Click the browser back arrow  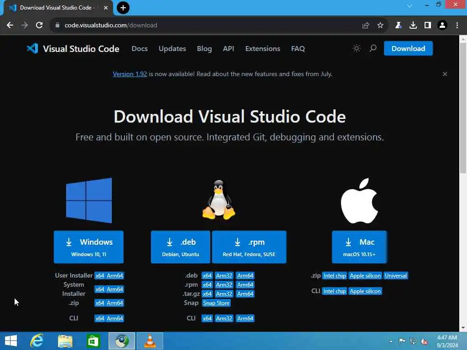pos(10,26)
